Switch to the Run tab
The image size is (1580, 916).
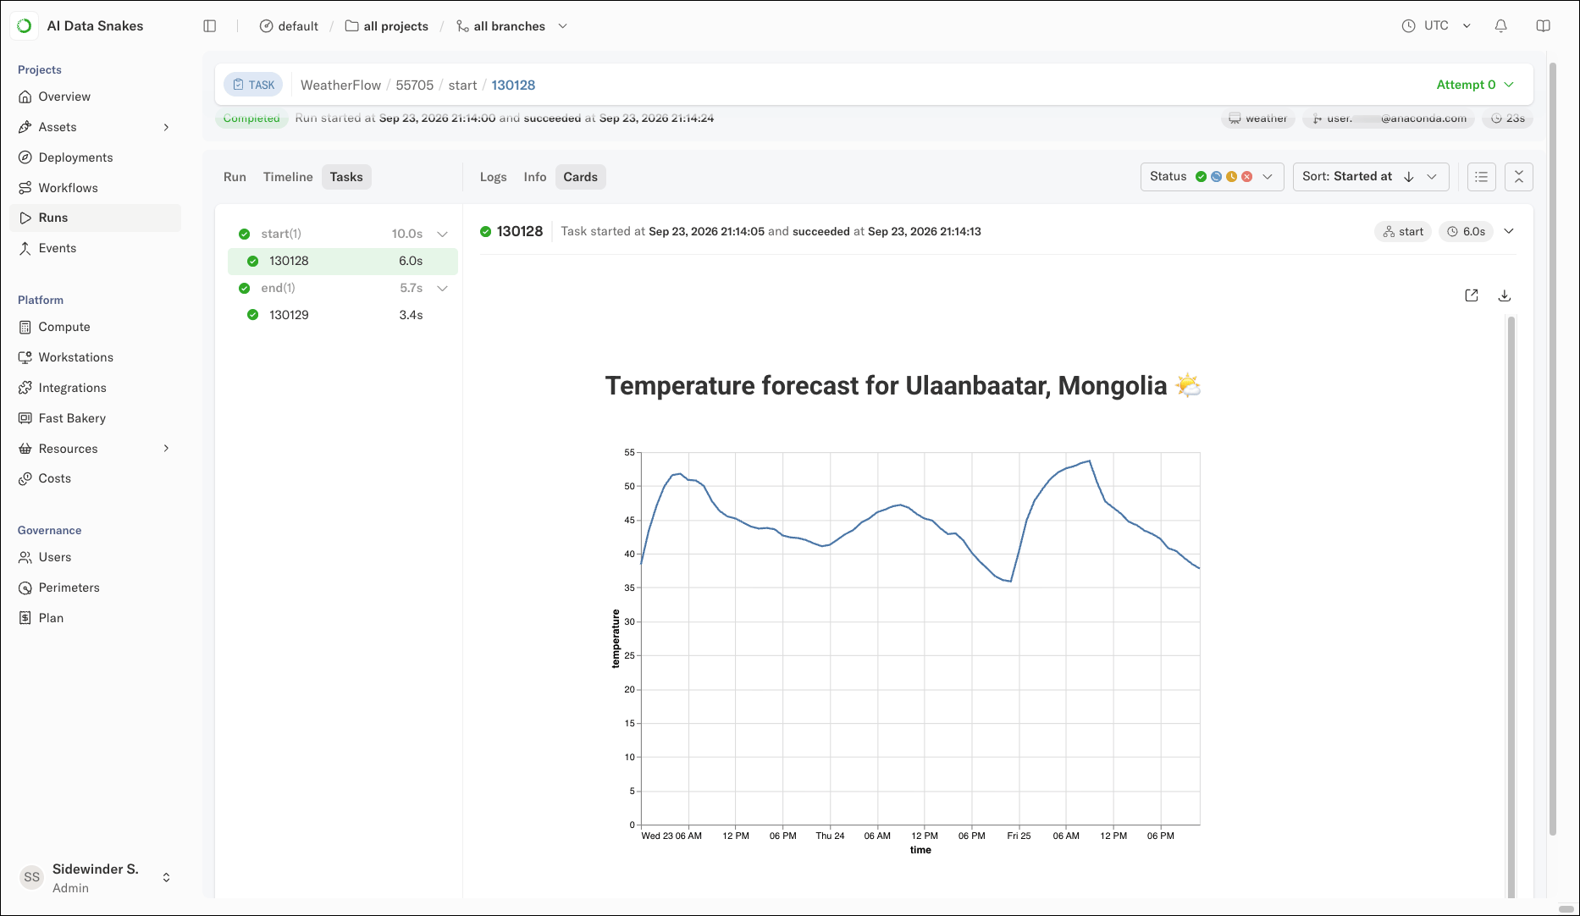pos(235,177)
